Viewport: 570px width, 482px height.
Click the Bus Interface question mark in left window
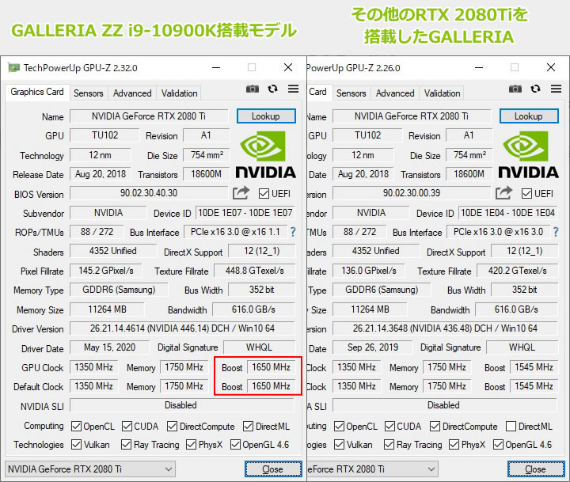(x=293, y=232)
